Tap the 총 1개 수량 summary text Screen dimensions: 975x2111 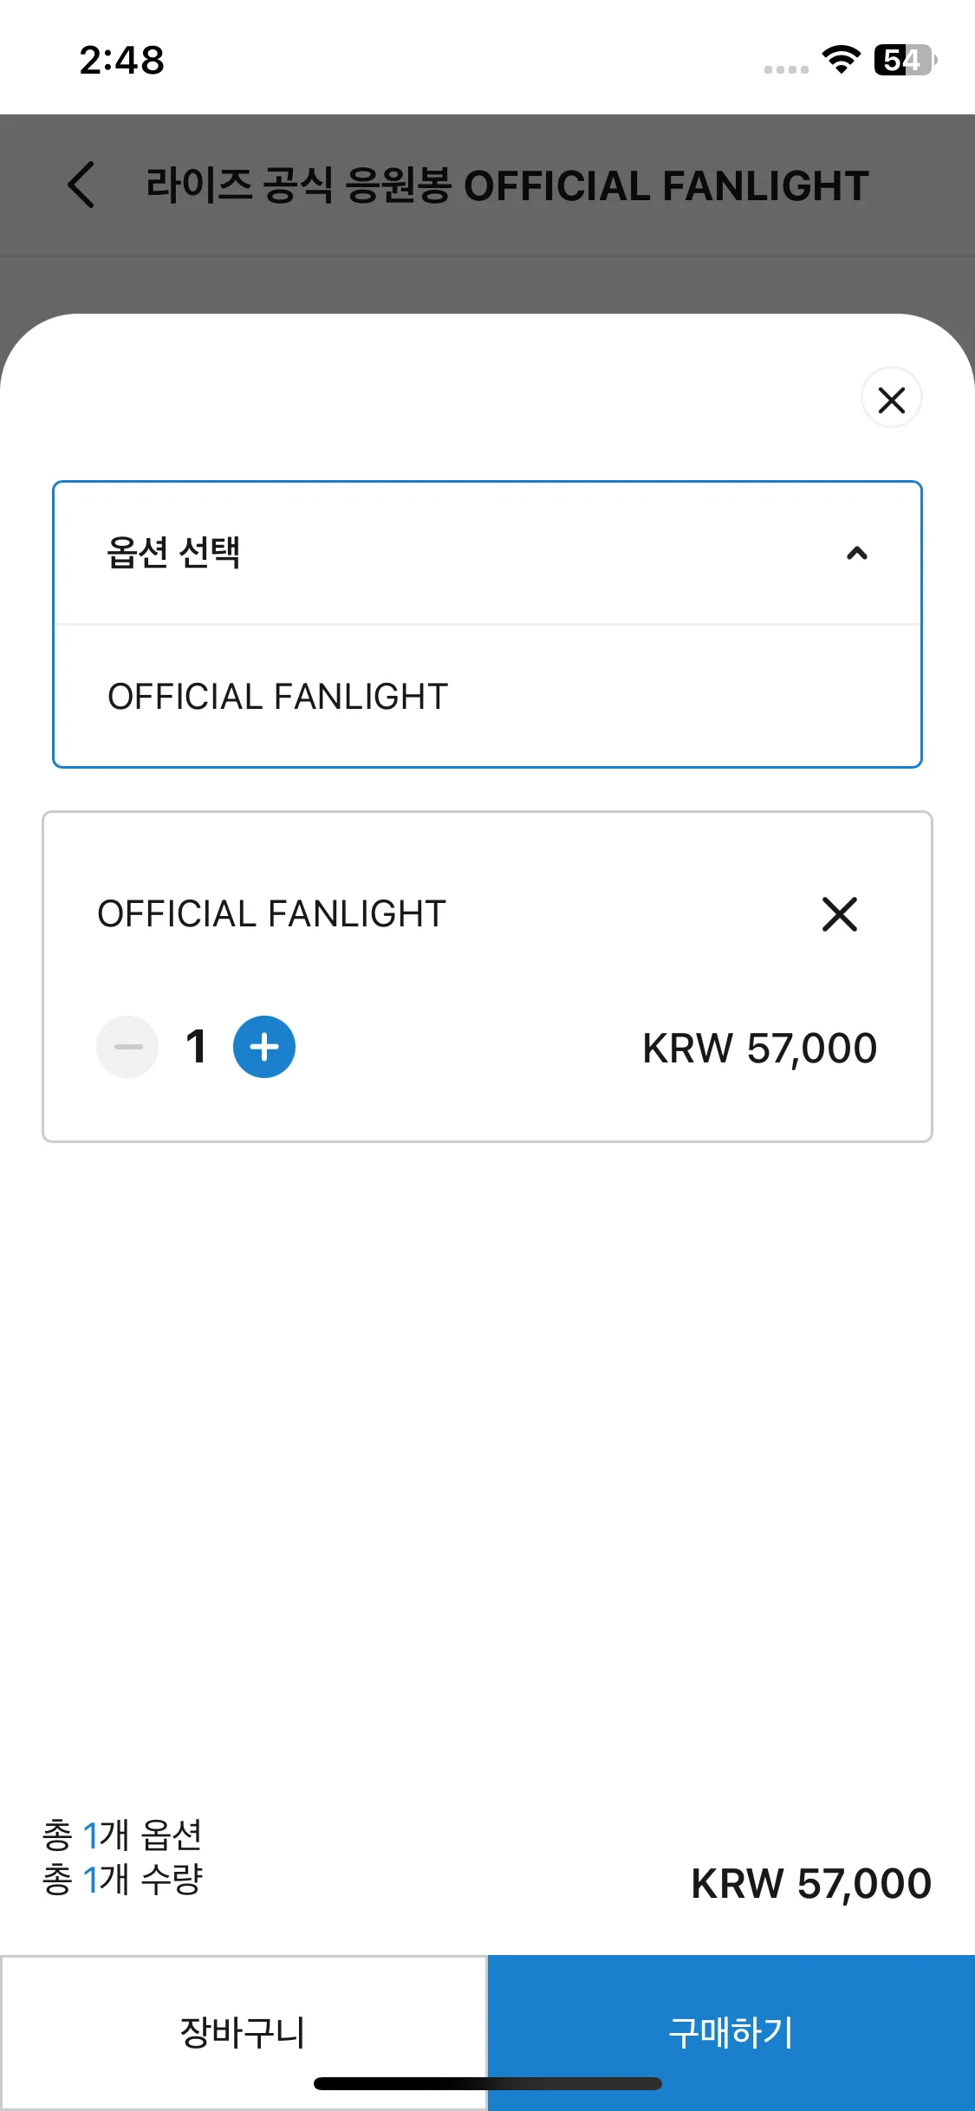coord(122,1879)
